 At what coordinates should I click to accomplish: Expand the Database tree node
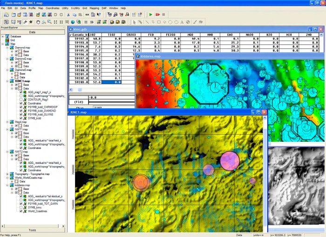pos(3,36)
